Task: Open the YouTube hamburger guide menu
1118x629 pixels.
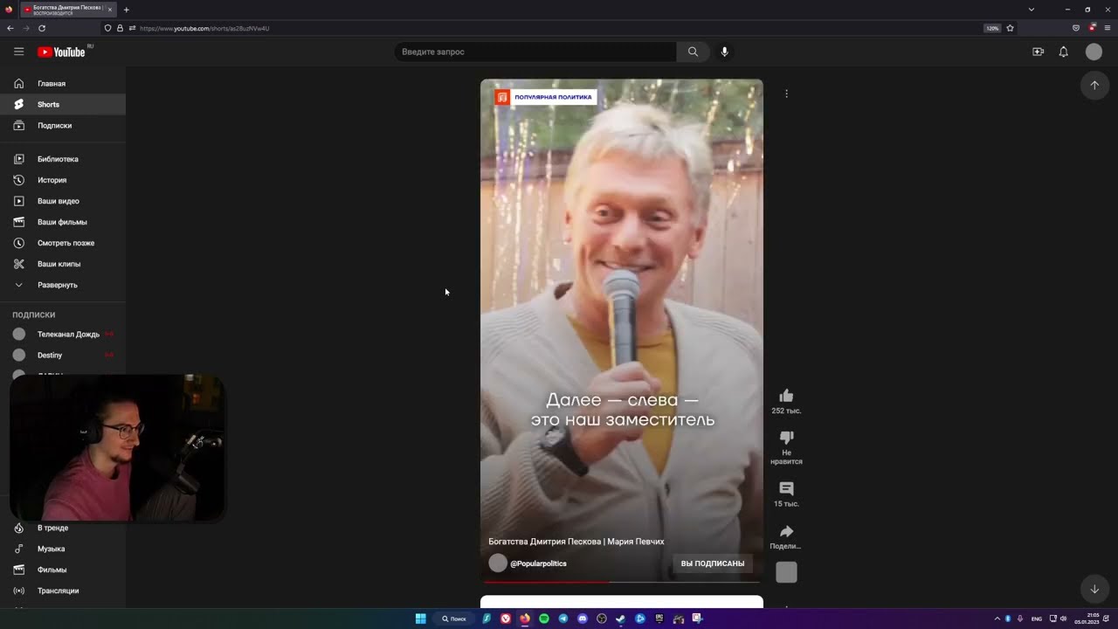Action: point(18,52)
